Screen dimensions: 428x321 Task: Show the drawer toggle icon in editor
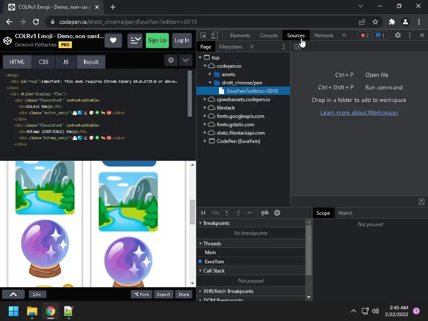421,202
